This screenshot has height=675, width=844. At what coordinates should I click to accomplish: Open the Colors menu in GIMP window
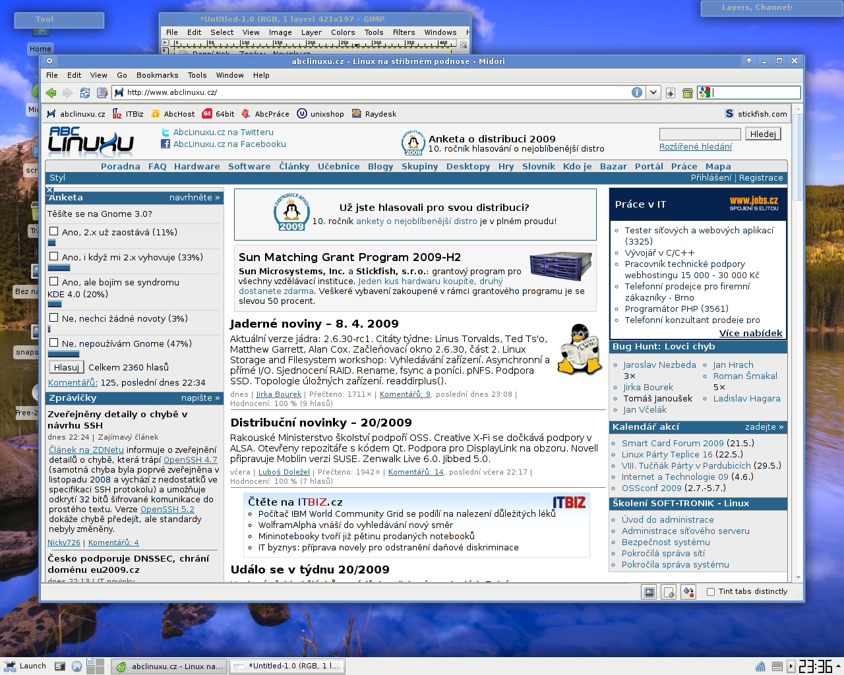[343, 32]
